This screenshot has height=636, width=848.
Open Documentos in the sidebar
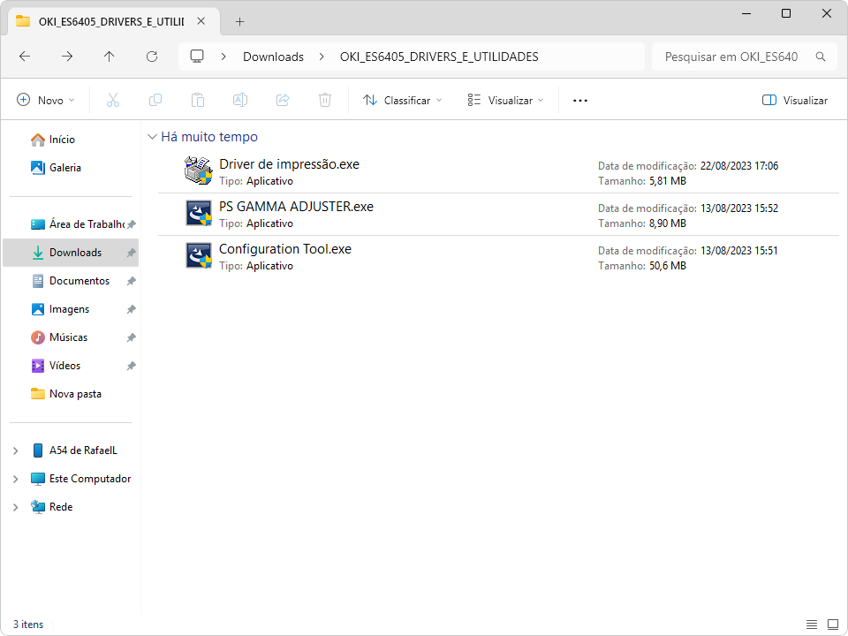[71, 281]
